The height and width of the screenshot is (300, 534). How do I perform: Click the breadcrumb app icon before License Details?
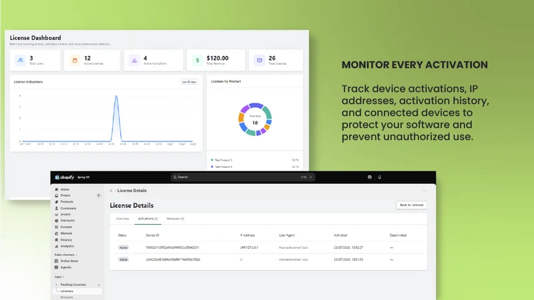[x=111, y=191]
